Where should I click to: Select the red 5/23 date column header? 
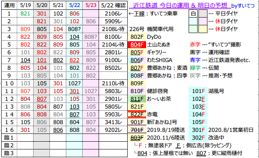91,5
